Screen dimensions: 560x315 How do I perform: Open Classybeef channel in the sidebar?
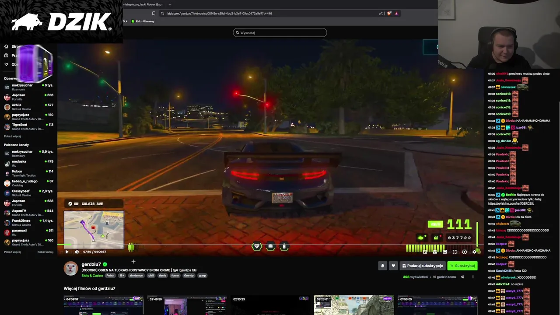[28, 193]
